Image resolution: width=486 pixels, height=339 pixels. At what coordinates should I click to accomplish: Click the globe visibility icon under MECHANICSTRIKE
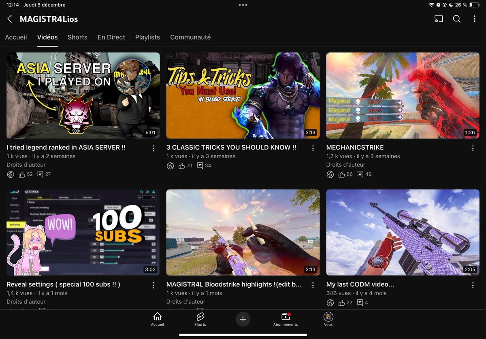coord(330,174)
